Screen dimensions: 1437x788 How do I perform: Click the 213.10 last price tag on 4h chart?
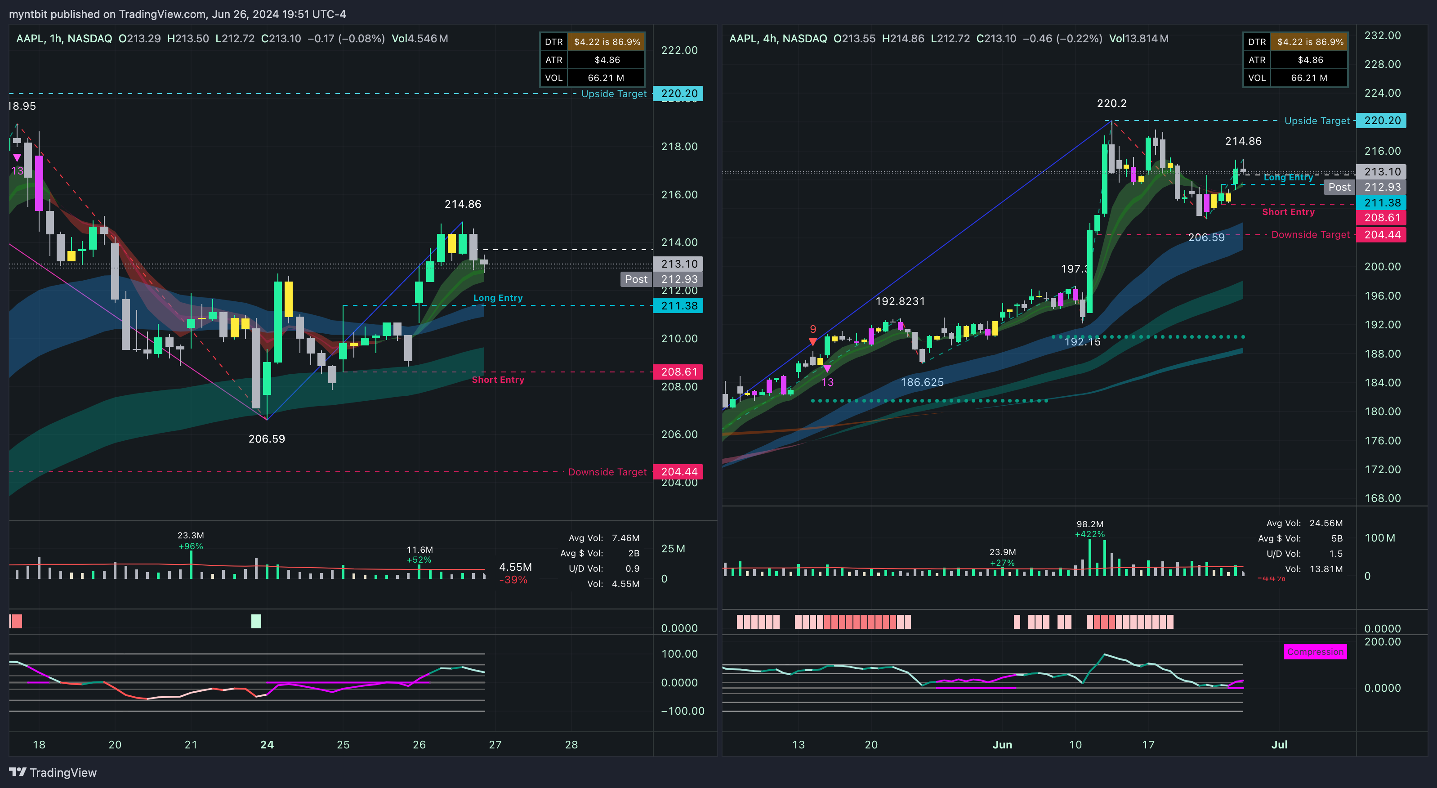pyautogui.click(x=1382, y=172)
